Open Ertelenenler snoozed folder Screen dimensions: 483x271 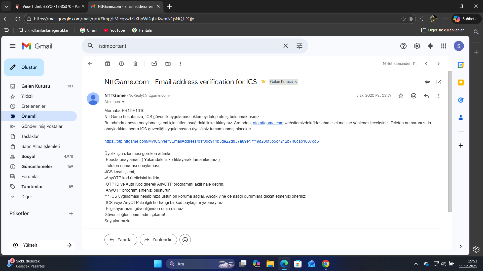39,106
